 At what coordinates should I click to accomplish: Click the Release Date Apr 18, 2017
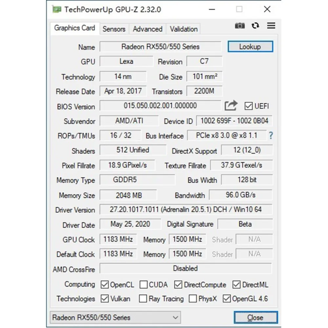(123, 91)
